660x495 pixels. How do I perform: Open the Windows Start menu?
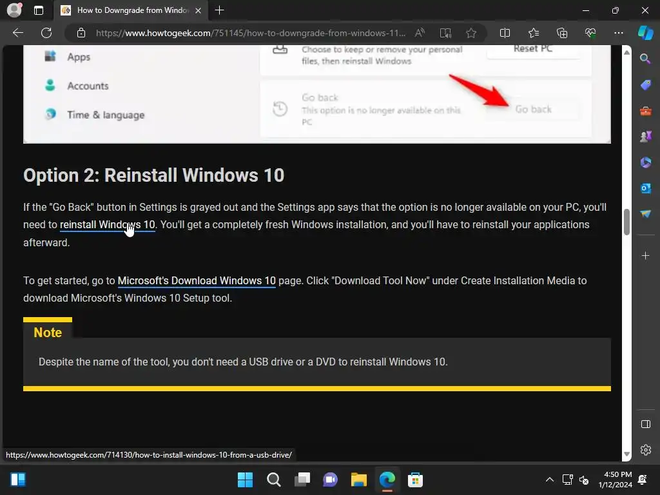tap(245, 480)
